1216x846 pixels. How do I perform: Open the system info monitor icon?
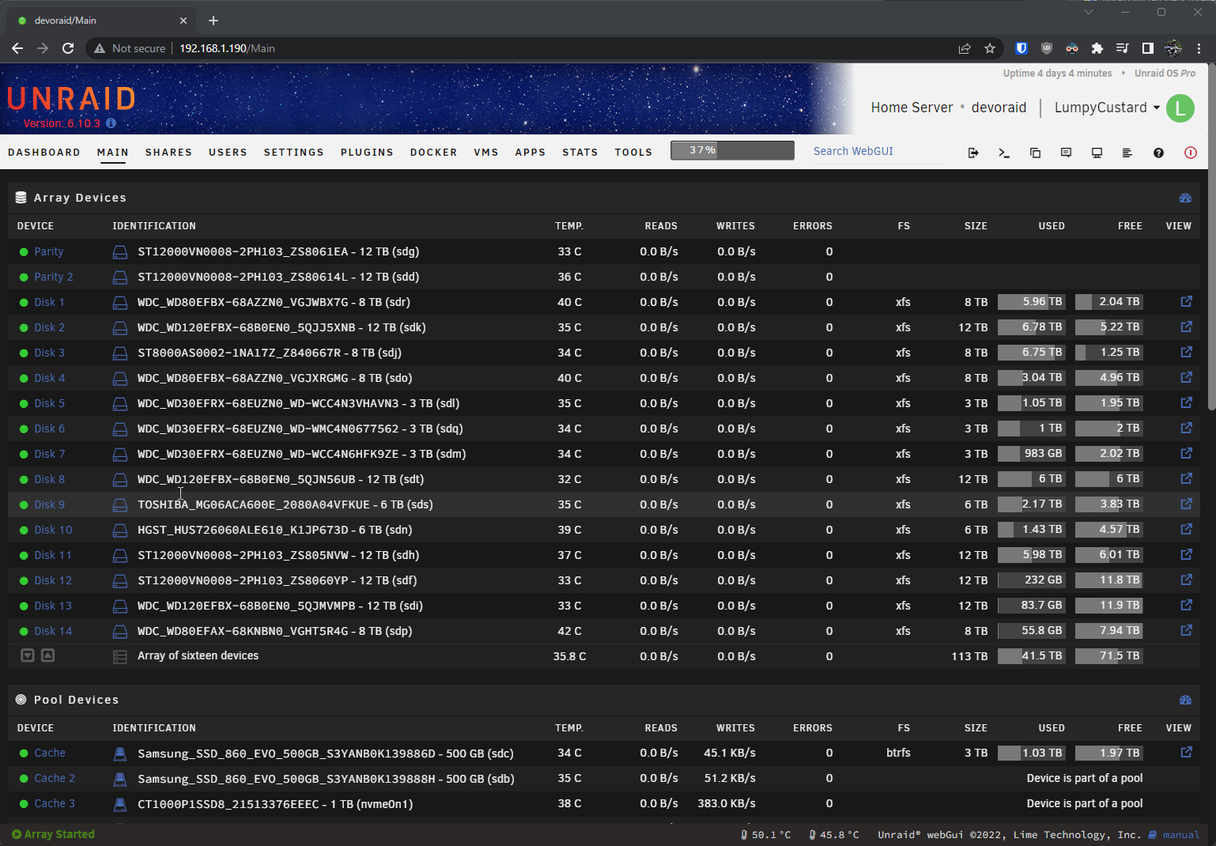1097,153
